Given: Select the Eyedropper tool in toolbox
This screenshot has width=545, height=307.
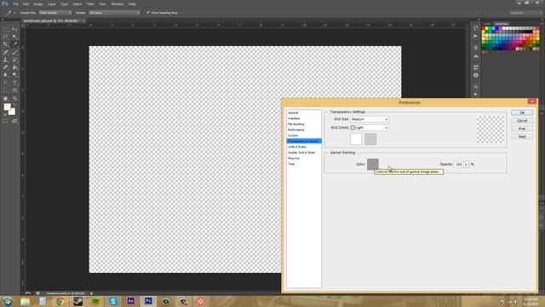Looking at the screenshot, I should [14, 44].
